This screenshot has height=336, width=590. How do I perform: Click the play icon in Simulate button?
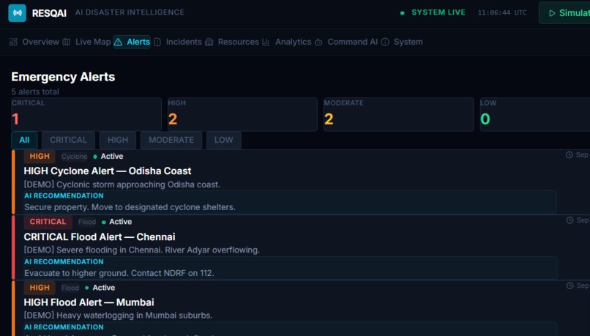(552, 13)
